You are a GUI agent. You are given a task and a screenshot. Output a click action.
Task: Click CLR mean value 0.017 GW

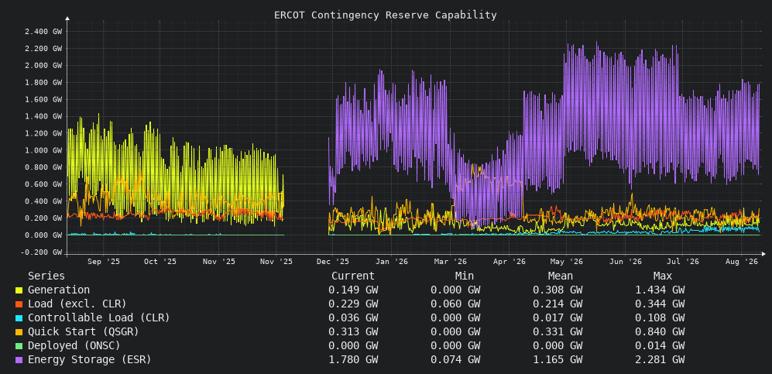(558, 318)
